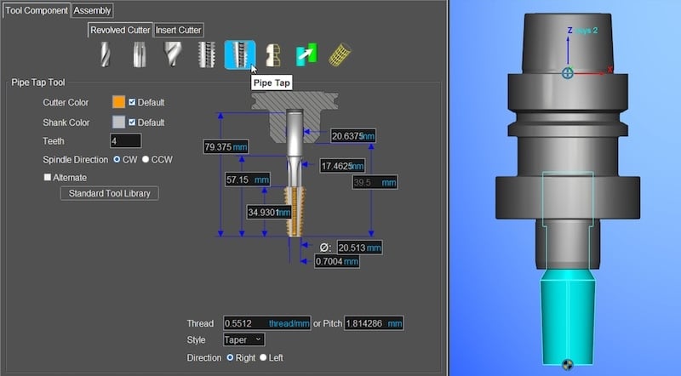Edit the Pitch 1.814286 mm field
Image resolution: width=681 pixels, height=376 pixels.
(x=374, y=323)
